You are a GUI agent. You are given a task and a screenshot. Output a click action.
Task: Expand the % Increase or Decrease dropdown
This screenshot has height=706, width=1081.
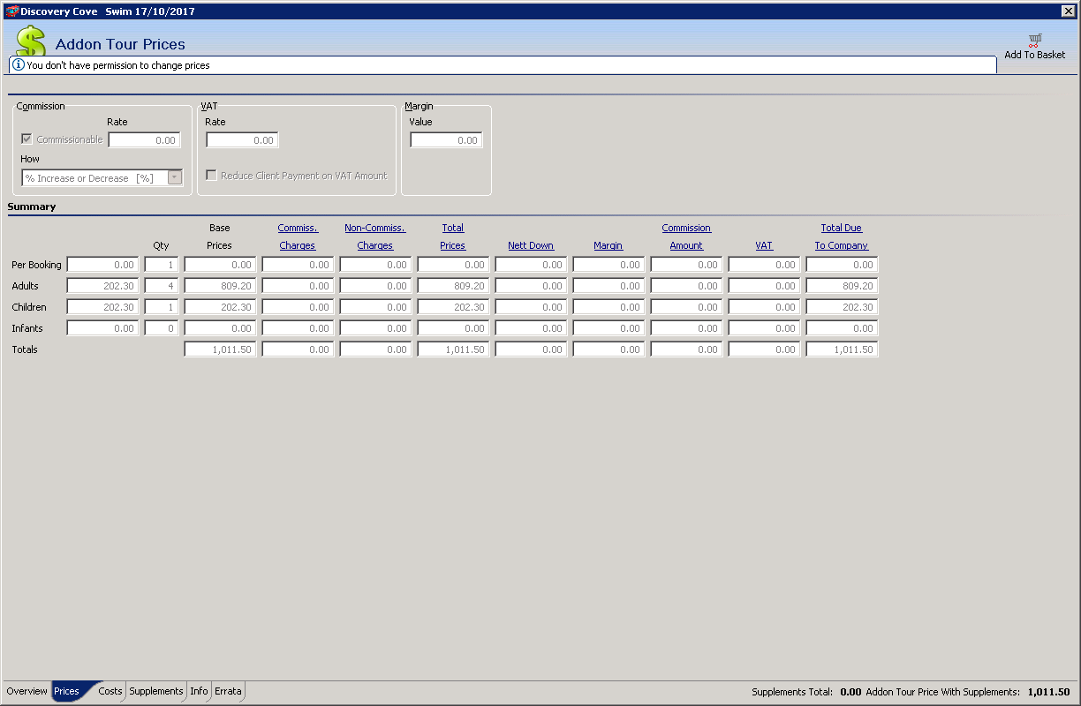click(x=175, y=178)
